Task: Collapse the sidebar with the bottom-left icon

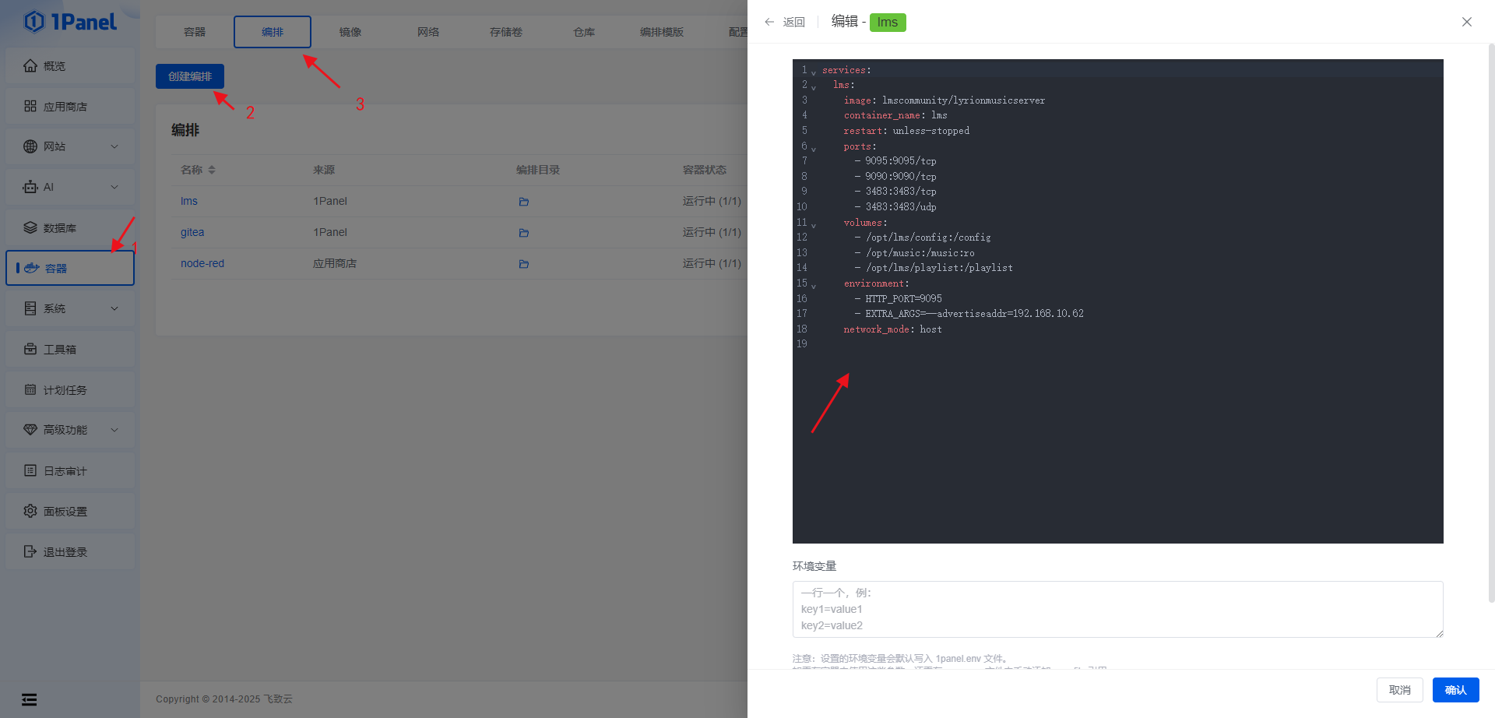Action: click(29, 699)
